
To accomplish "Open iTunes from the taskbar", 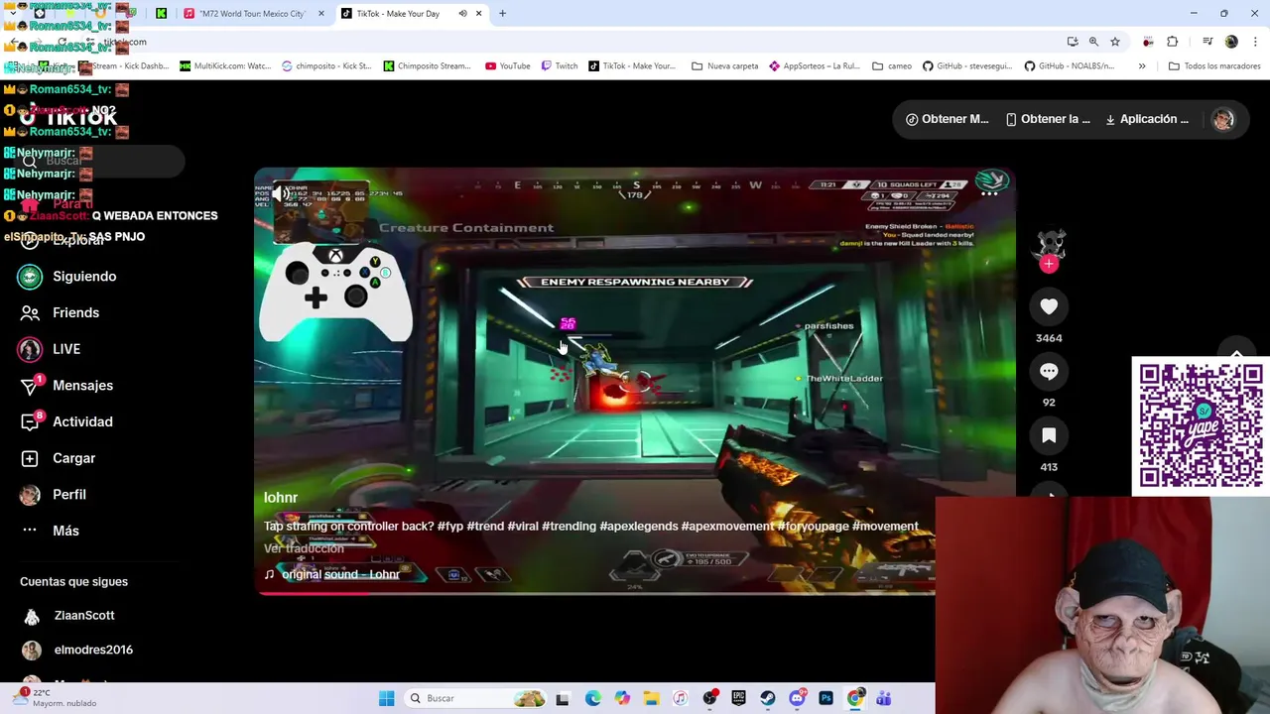I will pos(680,699).
